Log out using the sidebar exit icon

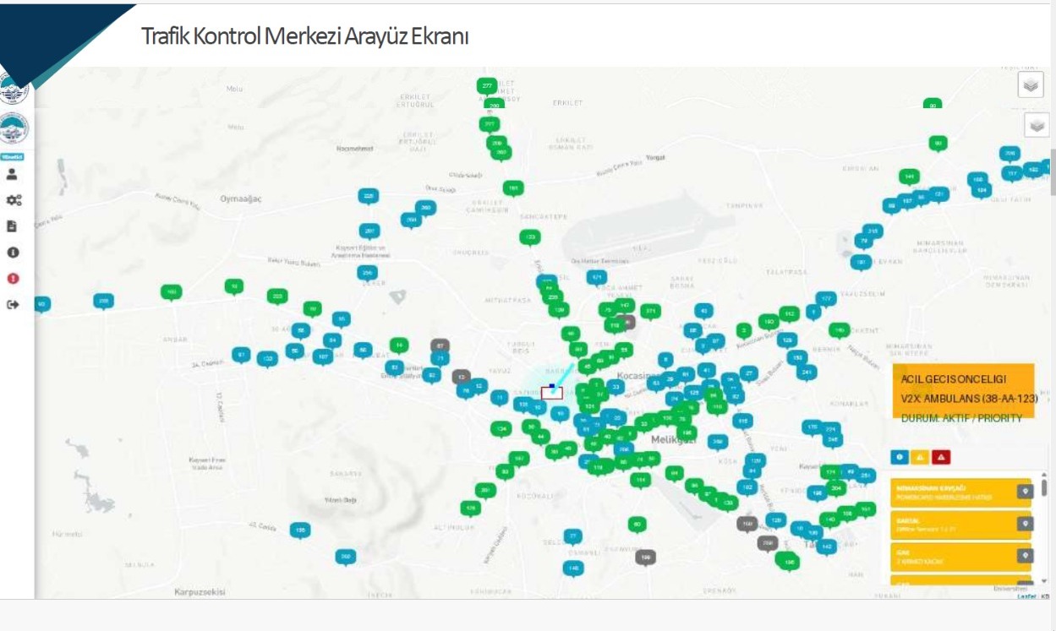tap(13, 304)
